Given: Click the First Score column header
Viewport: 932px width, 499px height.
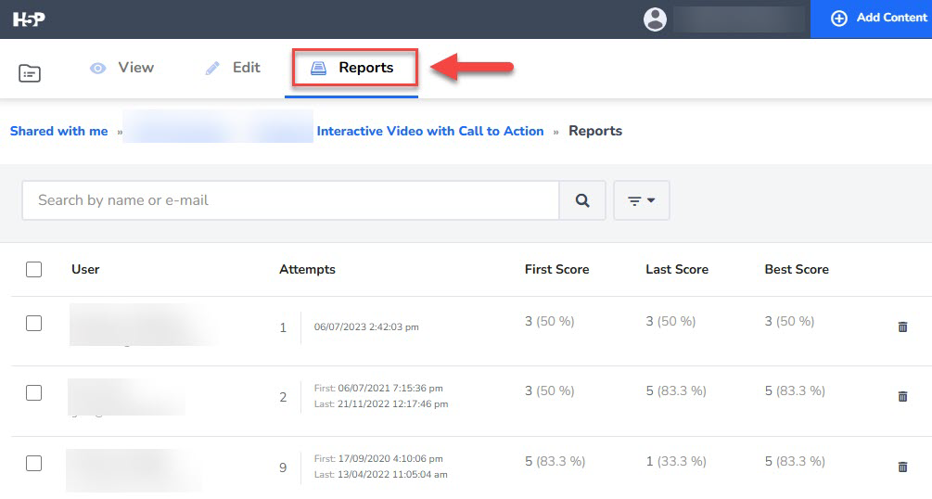Looking at the screenshot, I should [557, 269].
